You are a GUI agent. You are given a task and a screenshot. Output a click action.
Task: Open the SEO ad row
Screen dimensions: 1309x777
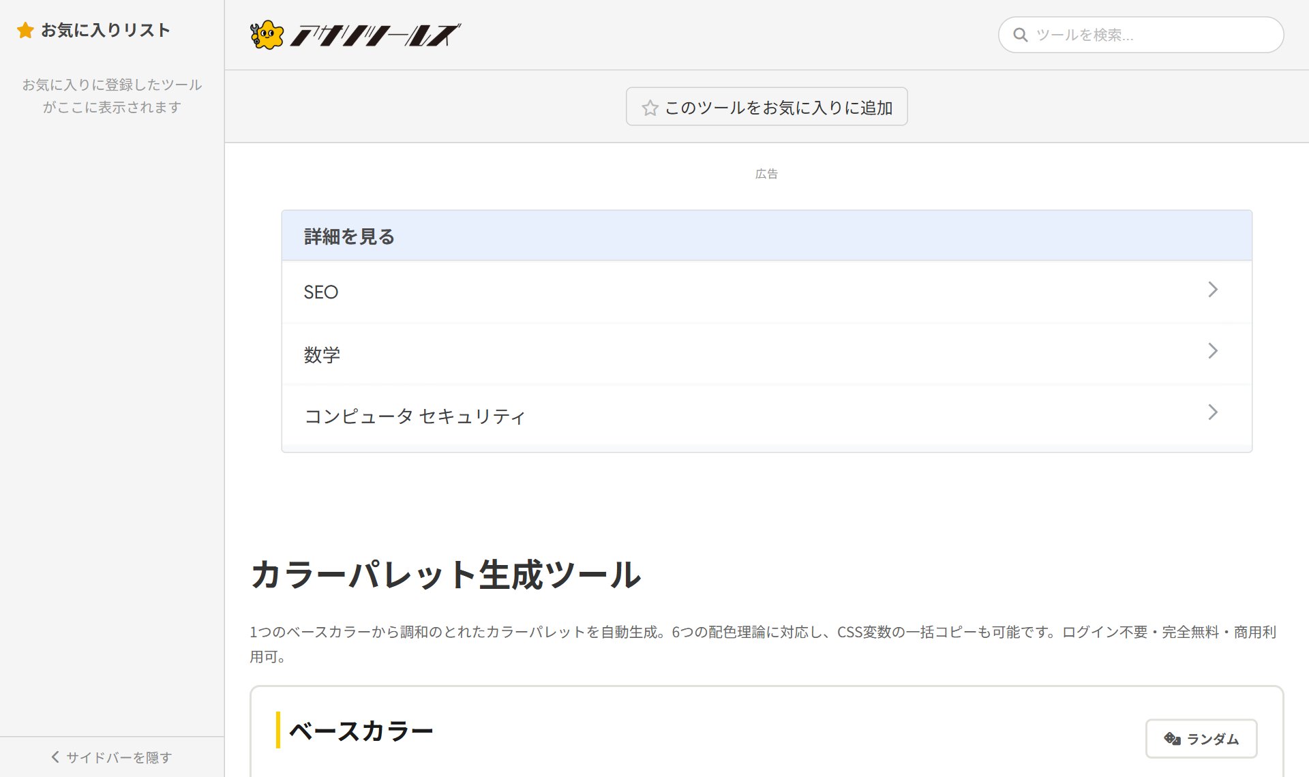(x=766, y=292)
